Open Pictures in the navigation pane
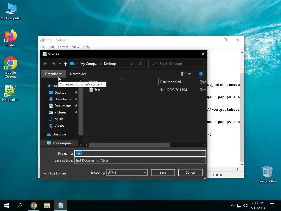The image size is (281, 211). point(60,112)
